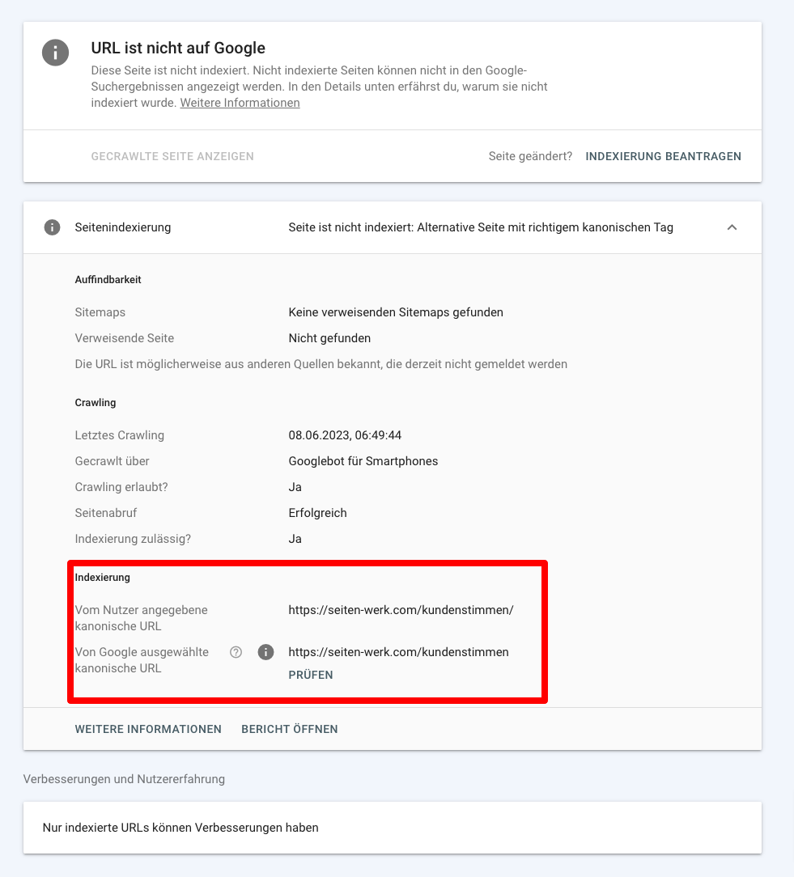Click info icon beside Google-selected canonical URL
This screenshot has height=877, width=794.
click(x=265, y=652)
